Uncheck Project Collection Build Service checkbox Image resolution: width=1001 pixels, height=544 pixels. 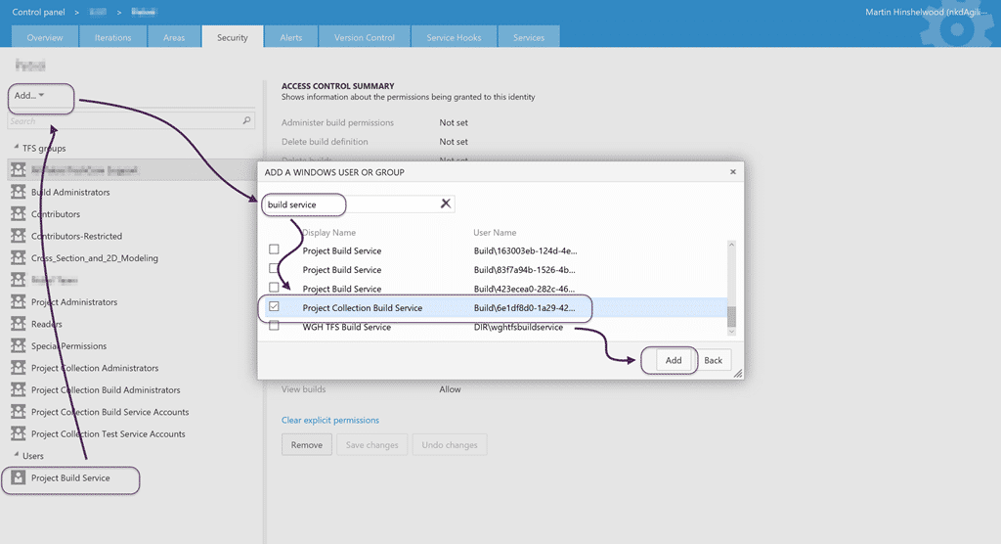click(274, 307)
